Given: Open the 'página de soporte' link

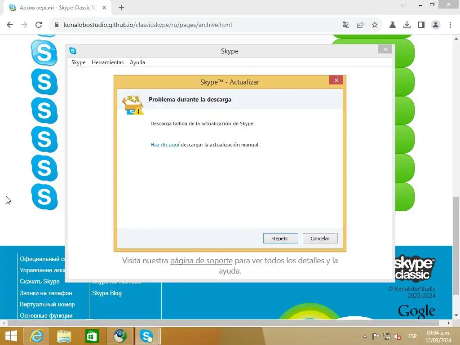Looking at the screenshot, I should [x=201, y=261].
